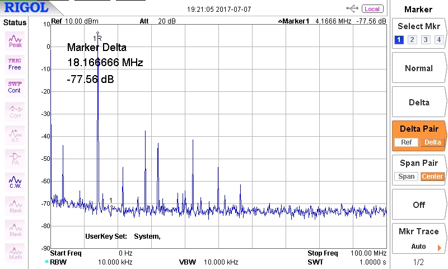Choose marker 4 in Select Mkr
The height and width of the screenshot is (269, 448).
(439, 39)
